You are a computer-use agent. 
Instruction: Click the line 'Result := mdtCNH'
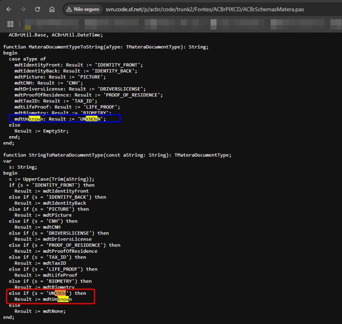[x=37, y=228]
